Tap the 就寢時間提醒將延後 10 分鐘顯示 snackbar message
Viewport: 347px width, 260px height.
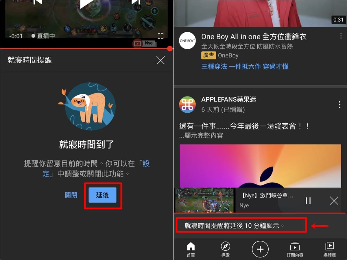(x=235, y=226)
